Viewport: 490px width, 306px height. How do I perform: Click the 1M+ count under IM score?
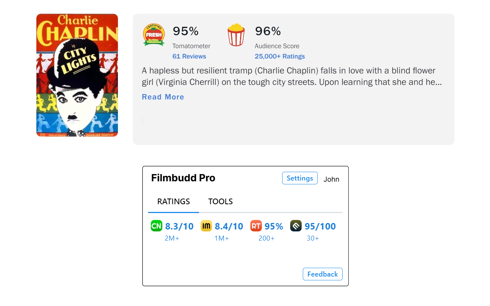tap(222, 238)
